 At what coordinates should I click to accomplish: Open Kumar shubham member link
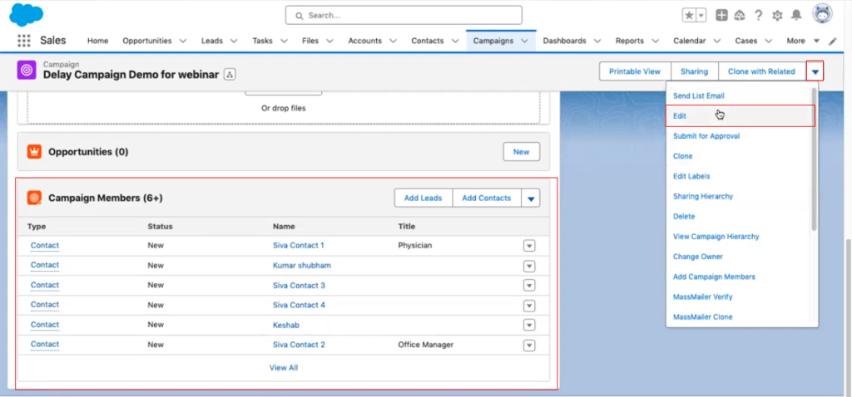coord(301,265)
